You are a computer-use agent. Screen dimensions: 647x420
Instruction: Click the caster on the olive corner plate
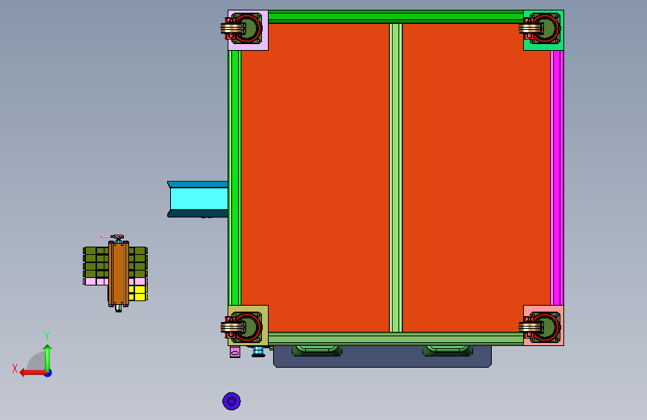(x=242, y=327)
